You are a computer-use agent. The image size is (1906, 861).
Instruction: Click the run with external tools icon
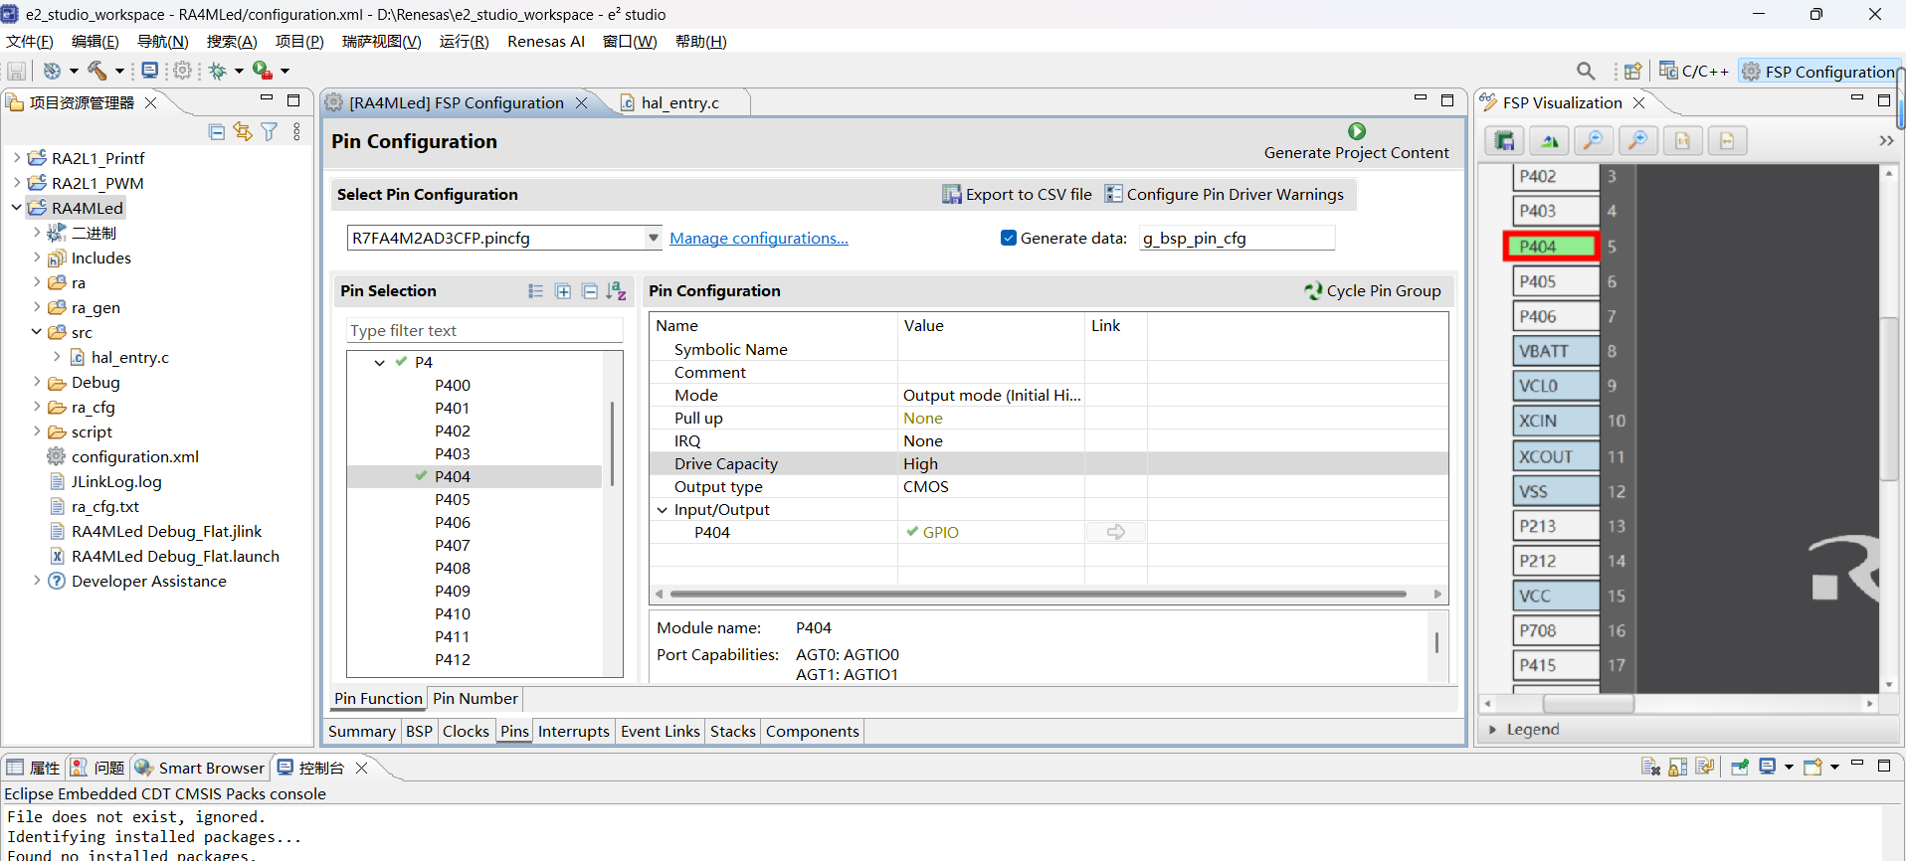(262, 71)
